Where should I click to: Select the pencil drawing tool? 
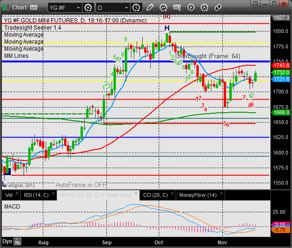point(150,8)
